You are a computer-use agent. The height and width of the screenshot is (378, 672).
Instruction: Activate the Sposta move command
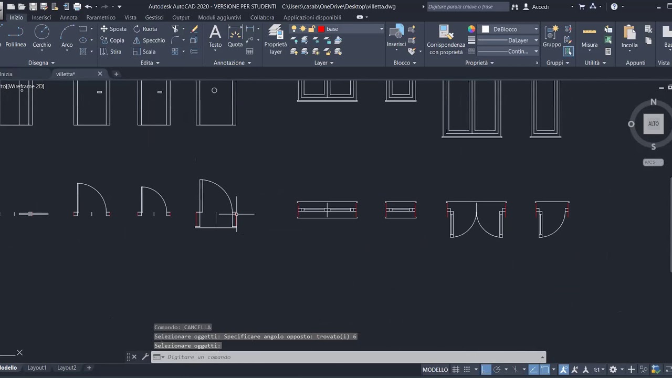click(113, 29)
